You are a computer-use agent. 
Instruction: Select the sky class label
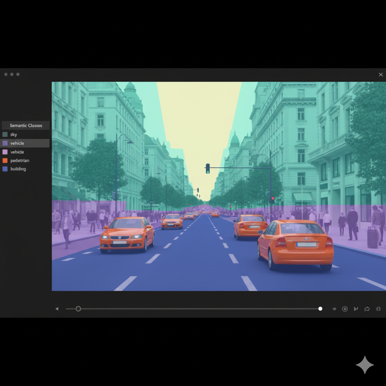pyautogui.click(x=14, y=135)
